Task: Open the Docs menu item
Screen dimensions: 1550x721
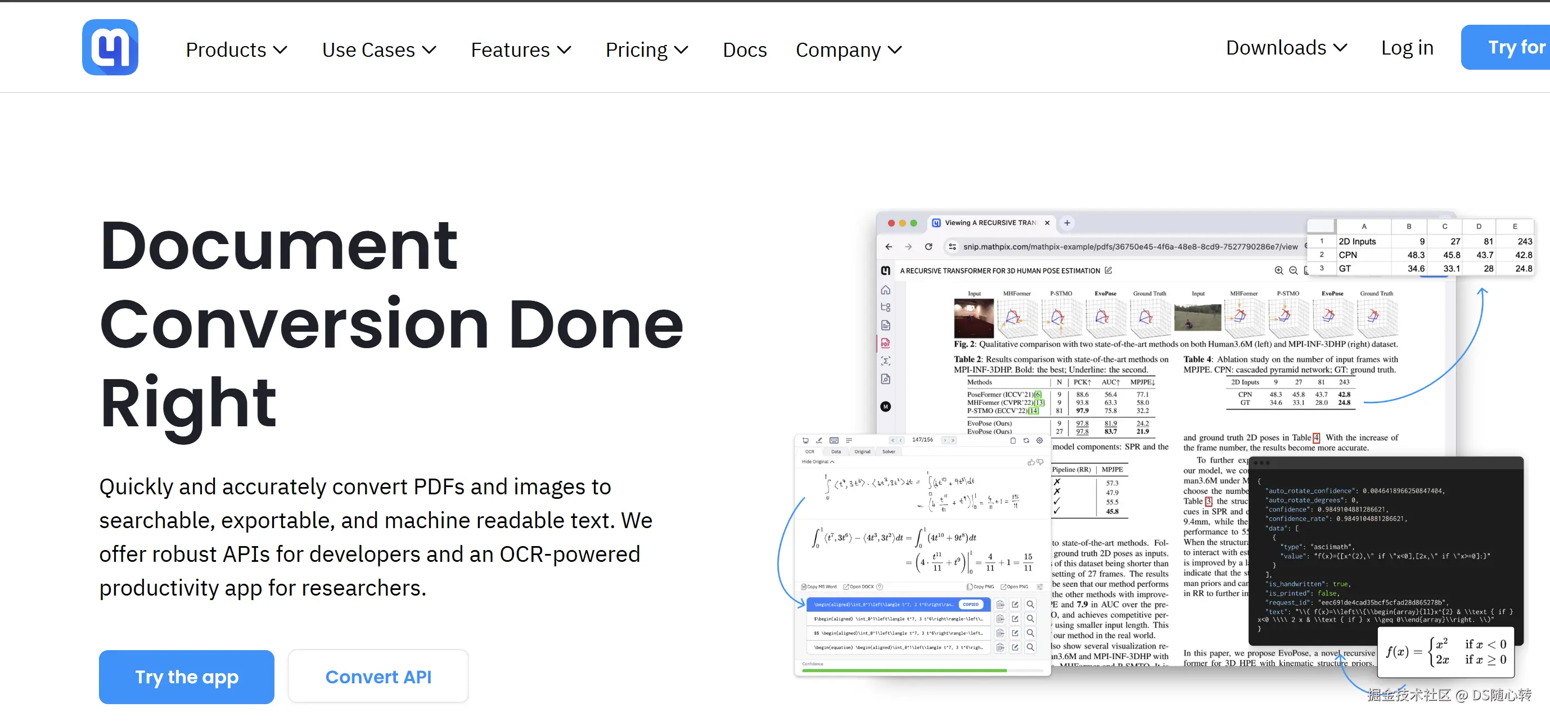Action: pos(744,50)
